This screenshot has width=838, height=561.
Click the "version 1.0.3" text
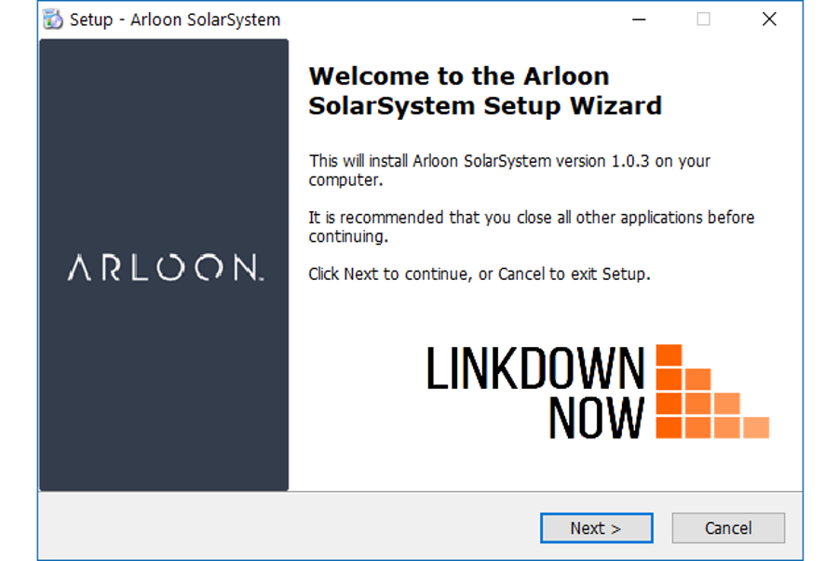pos(602,161)
